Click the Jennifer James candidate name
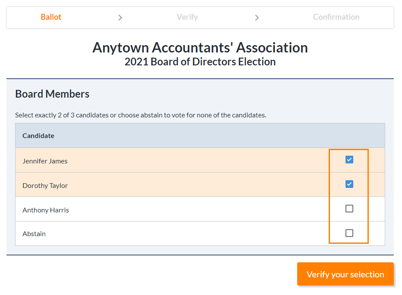 tap(45, 161)
